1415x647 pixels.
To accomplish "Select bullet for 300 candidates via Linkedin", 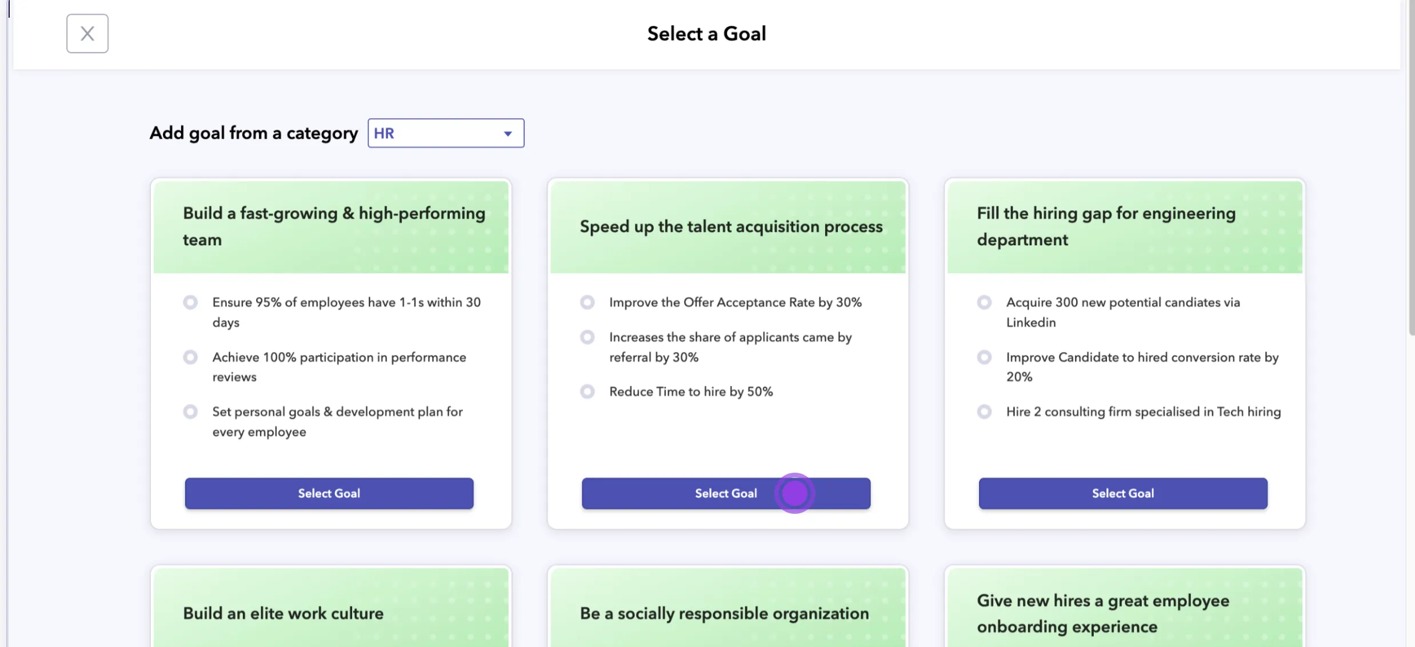I will 984,302.
